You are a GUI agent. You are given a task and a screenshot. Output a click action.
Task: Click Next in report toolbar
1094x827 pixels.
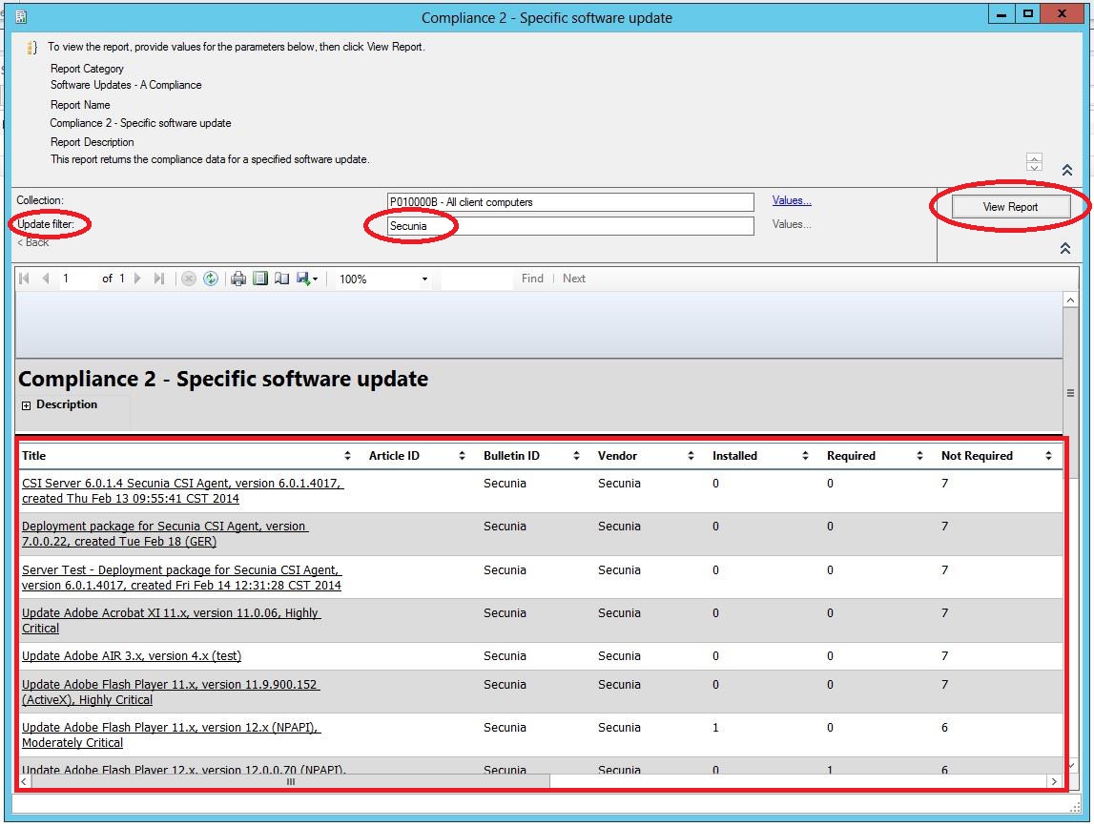pos(574,279)
